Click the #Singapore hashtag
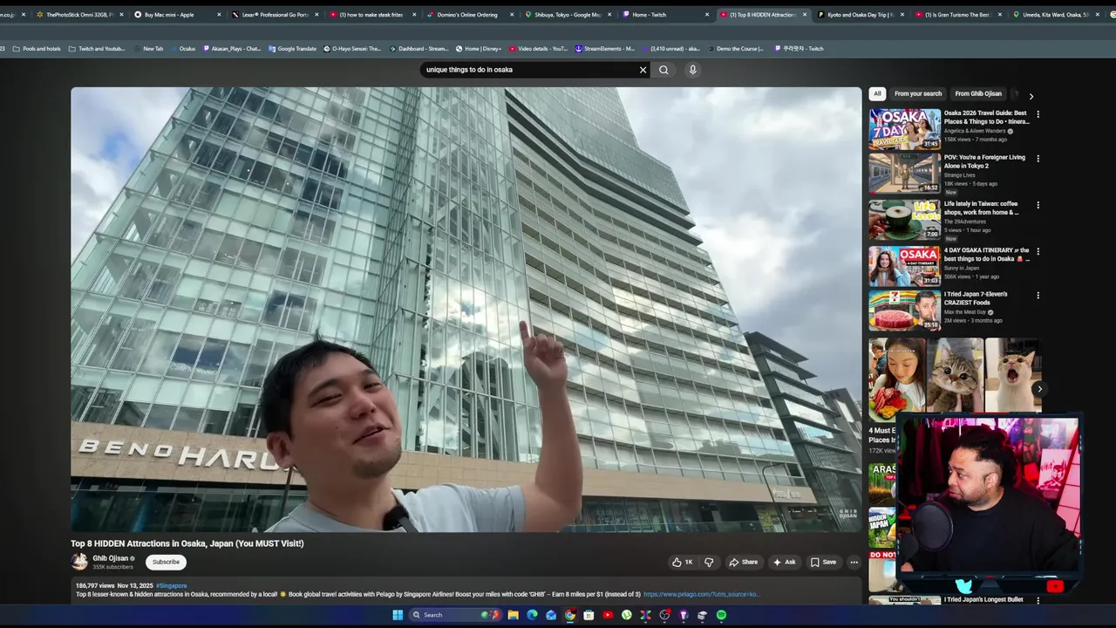Screen dimensions: 1116x628 (172, 586)
